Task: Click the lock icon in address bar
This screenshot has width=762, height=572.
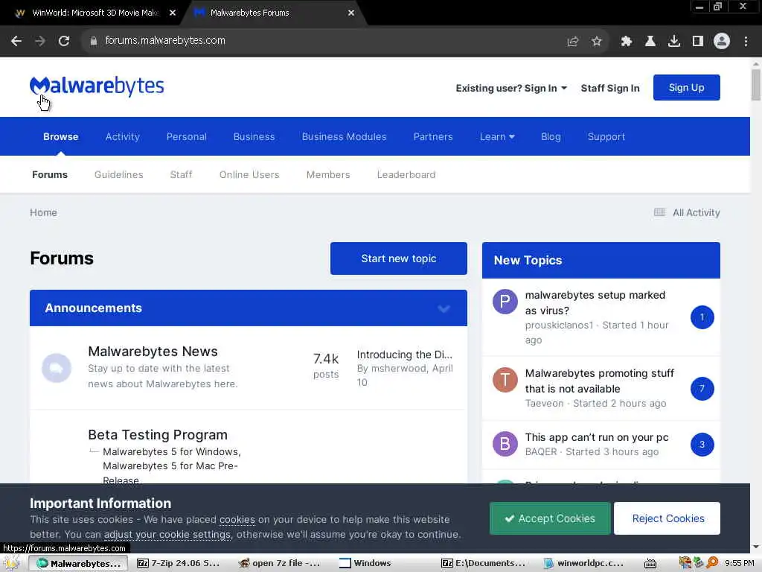Action: [93, 41]
